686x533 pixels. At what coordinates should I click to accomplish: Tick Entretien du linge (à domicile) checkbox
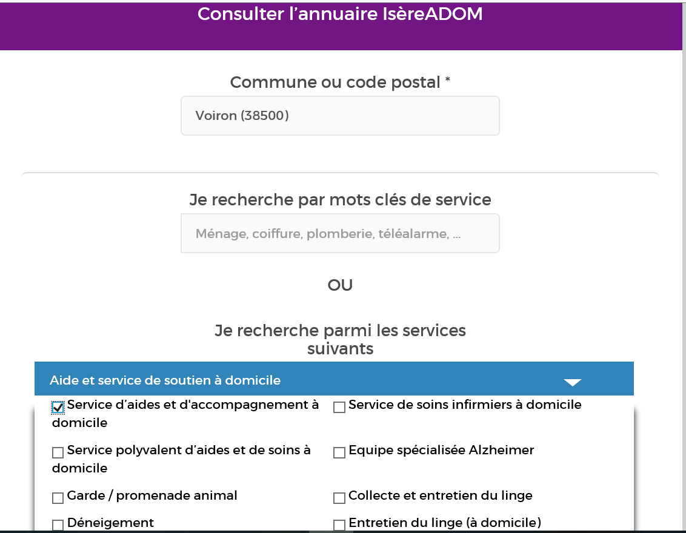click(x=339, y=525)
